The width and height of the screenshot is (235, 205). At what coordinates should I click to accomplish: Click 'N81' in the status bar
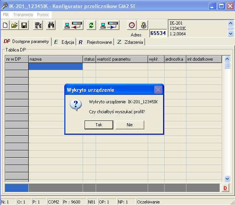[91, 202]
